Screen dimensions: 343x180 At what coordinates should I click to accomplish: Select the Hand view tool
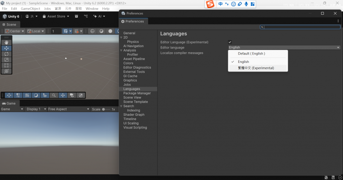click(6, 42)
